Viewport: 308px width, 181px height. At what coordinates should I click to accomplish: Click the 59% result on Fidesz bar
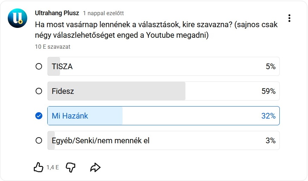[x=268, y=91]
